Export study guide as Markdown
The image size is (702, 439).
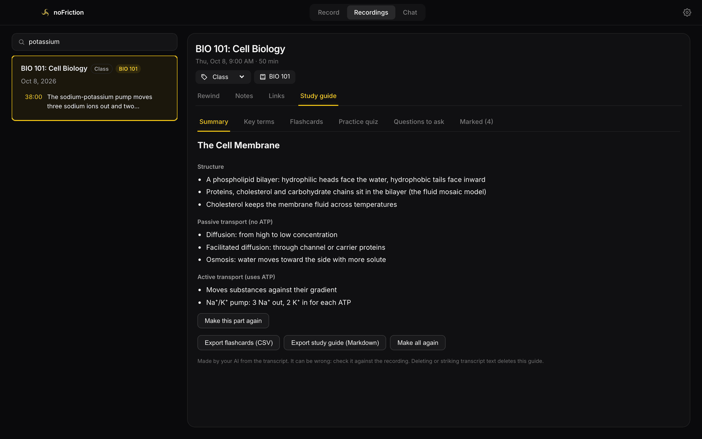(335, 343)
